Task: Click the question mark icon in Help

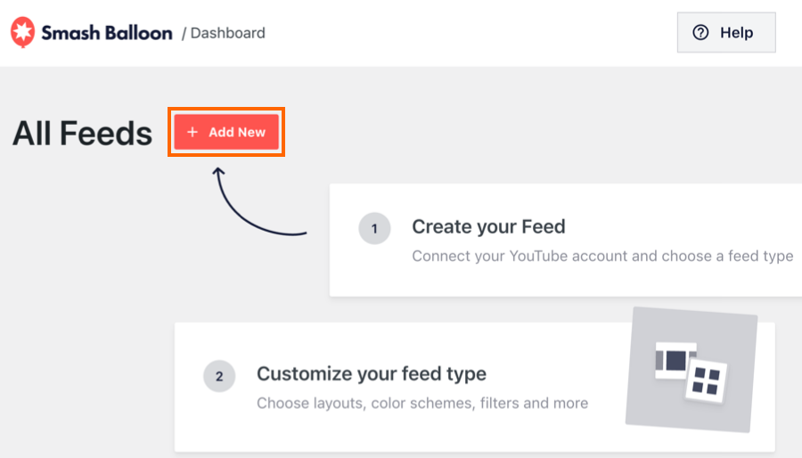Action: click(701, 33)
